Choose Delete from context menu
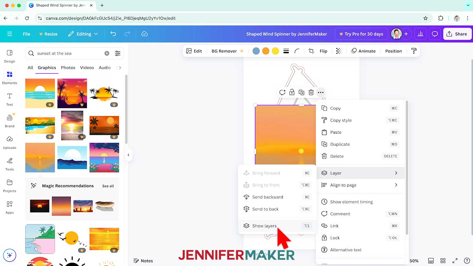Screen dimensions: 473x266 360,156
